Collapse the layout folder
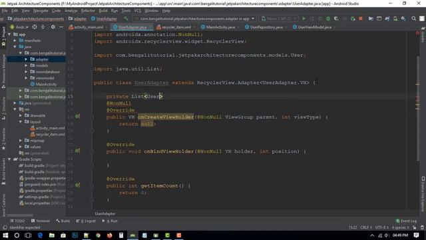This screenshot has height=240, width=426. [21, 122]
